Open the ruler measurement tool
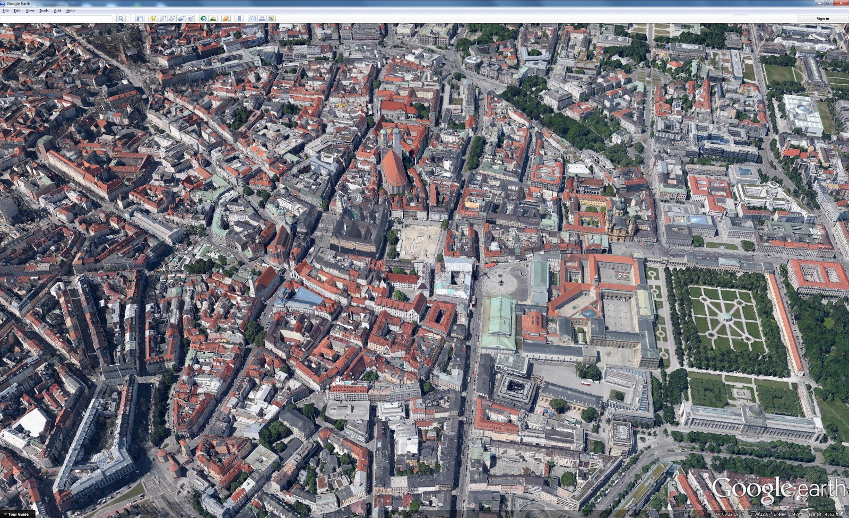Image resolution: width=849 pixels, height=518 pixels. pos(238,18)
